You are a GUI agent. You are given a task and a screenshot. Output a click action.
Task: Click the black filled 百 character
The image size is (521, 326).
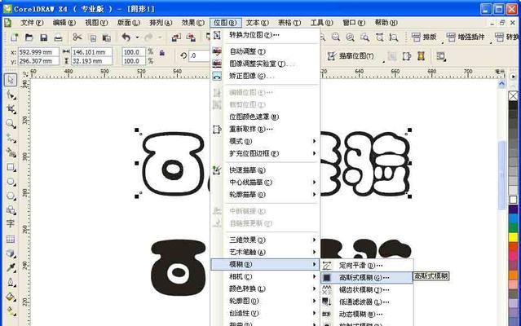click(179, 268)
